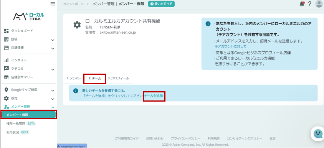Image resolution: width=324 pixels, height=148 pixels.
Task: Click the Googleマップ検索 pin icon
Action: pos(7,90)
